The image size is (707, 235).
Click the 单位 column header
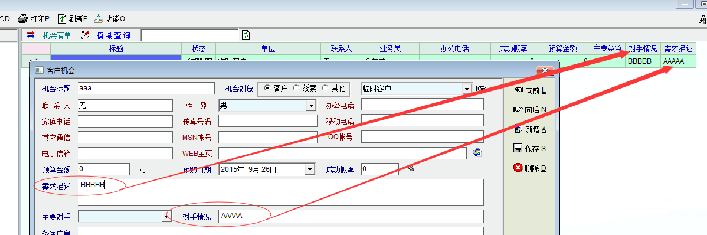click(x=269, y=49)
